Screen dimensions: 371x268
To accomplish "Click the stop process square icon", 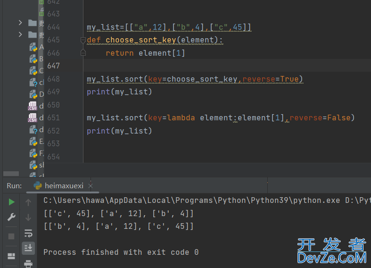I will (11, 236).
